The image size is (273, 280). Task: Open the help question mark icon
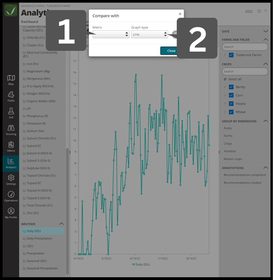coord(265,11)
